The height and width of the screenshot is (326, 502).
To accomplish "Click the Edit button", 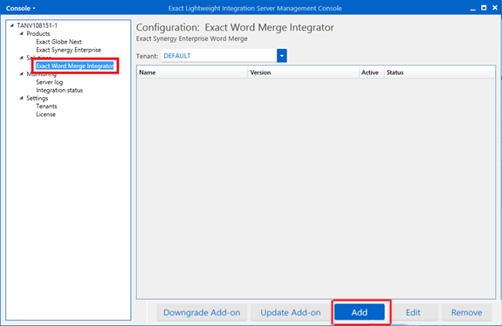I will pos(413,312).
